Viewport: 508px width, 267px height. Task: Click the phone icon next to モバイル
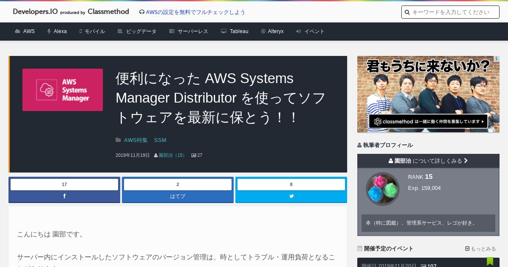coord(80,31)
